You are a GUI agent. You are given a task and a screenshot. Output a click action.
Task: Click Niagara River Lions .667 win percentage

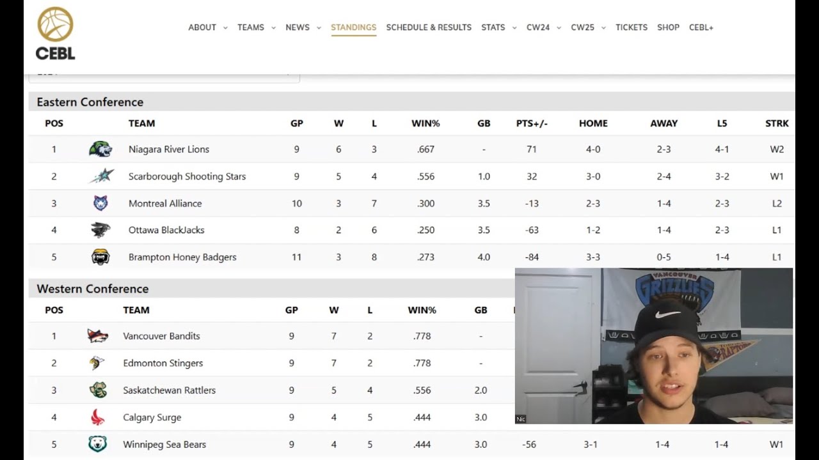click(425, 149)
